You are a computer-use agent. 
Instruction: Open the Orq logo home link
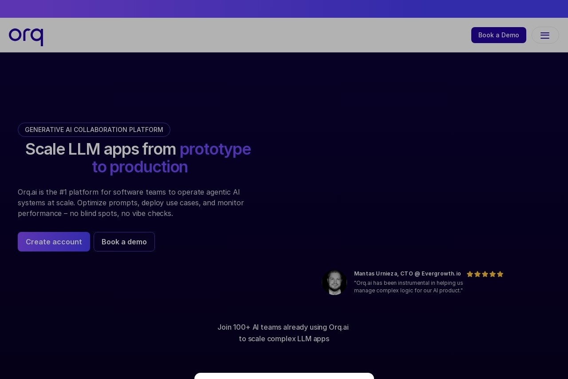tap(26, 37)
